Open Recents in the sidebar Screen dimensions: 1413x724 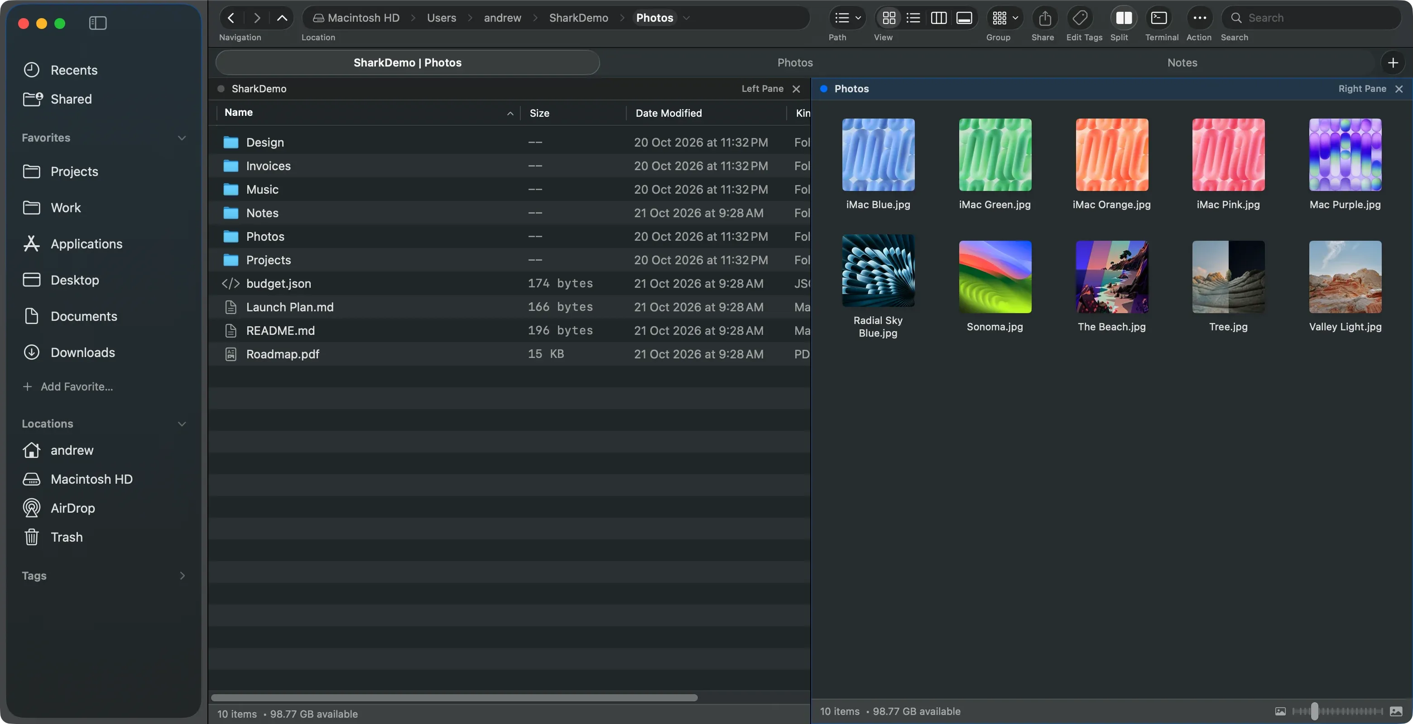point(104,70)
